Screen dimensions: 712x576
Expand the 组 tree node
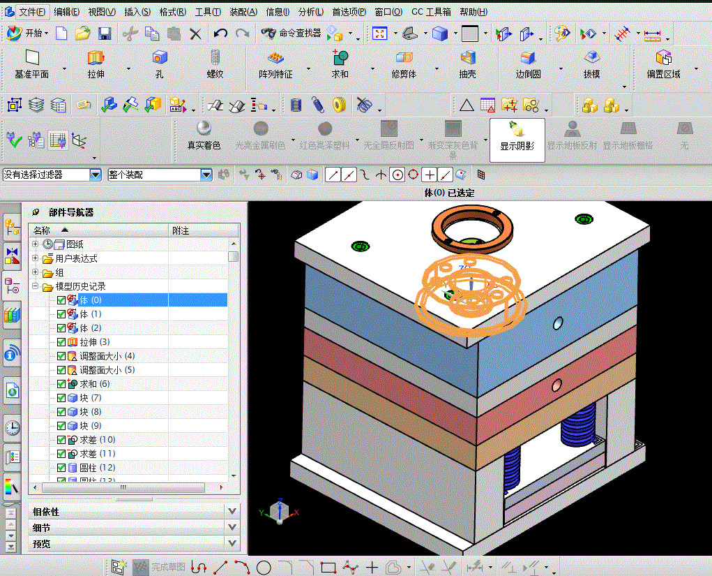pyautogui.click(x=35, y=272)
